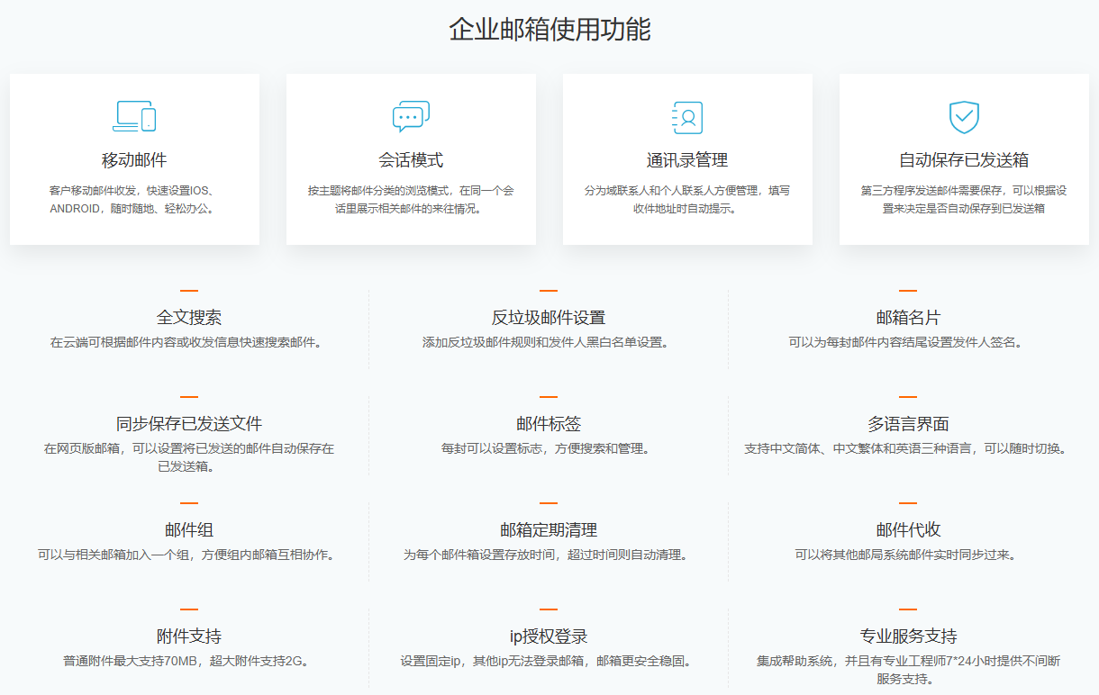The height and width of the screenshot is (695, 1099).
Task: Click the 多语言界面 feature heading
Action: coord(907,424)
